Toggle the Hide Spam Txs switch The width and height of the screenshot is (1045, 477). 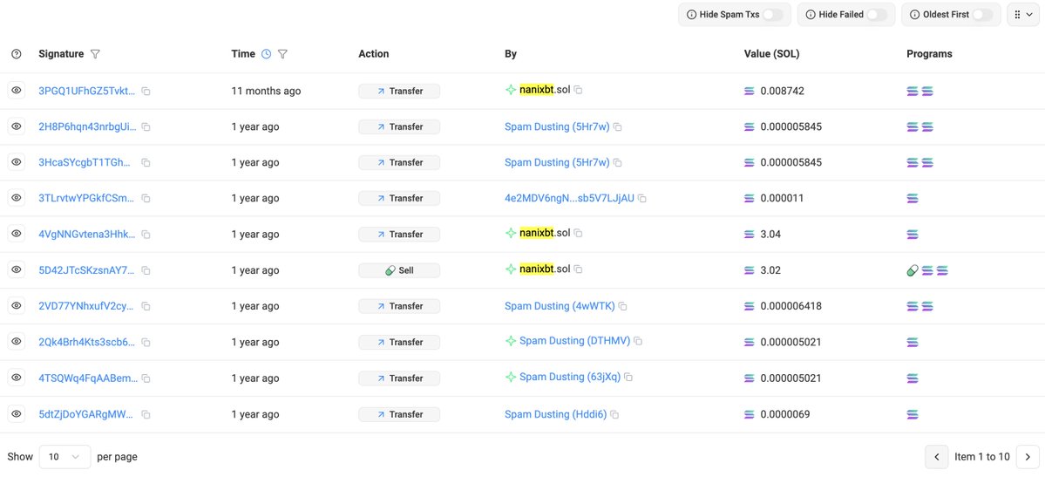click(772, 15)
